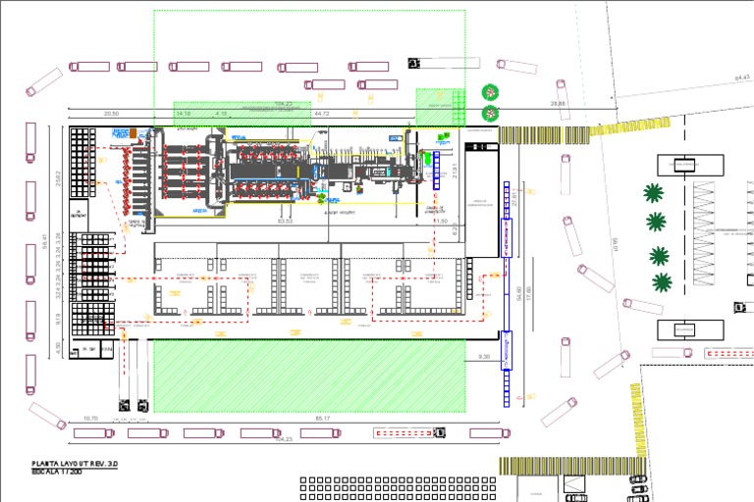Click the red dashed truck at bottom
754x502 pixels.
(408, 432)
